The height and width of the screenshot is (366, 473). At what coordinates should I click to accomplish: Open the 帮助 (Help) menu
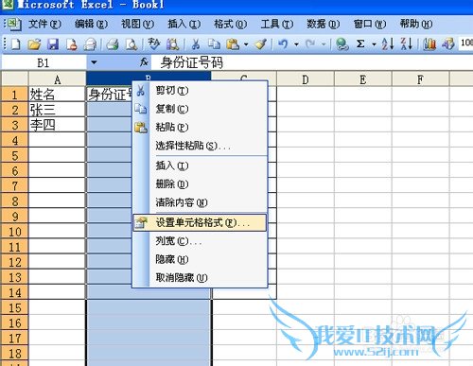tap(416, 24)
